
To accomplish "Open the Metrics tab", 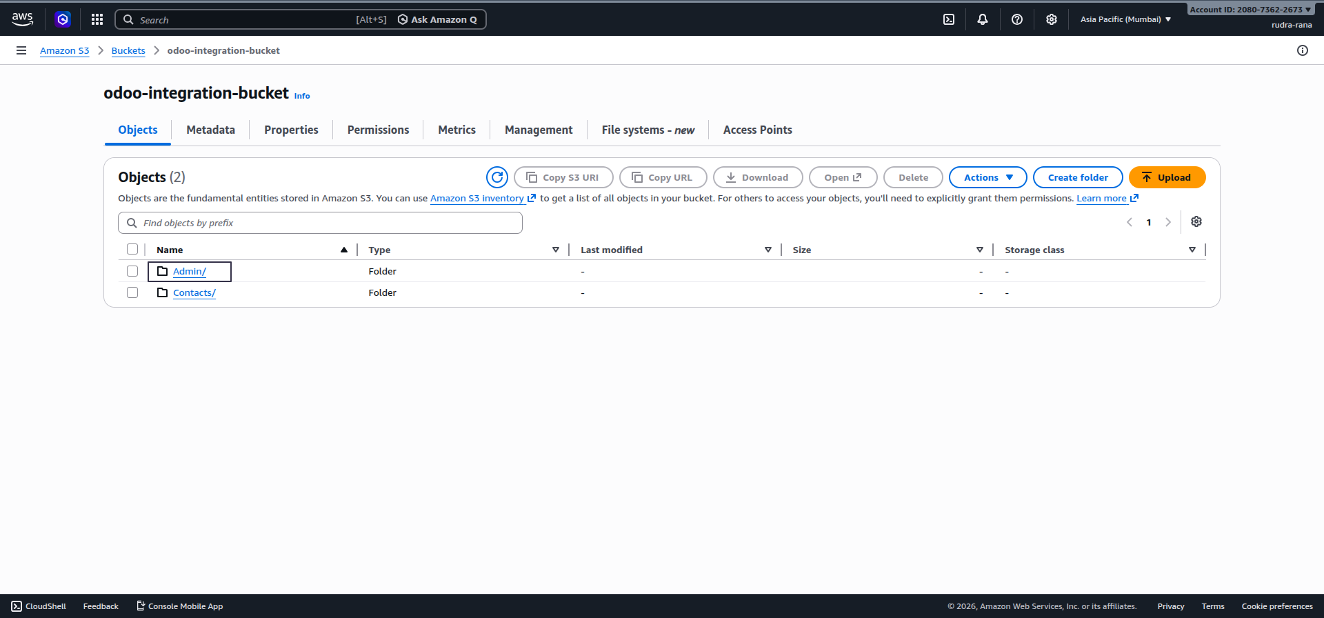I will (457, 130).
